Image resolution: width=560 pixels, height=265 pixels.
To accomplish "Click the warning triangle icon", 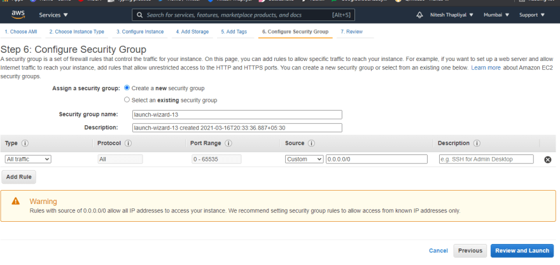I will (15, 201).
